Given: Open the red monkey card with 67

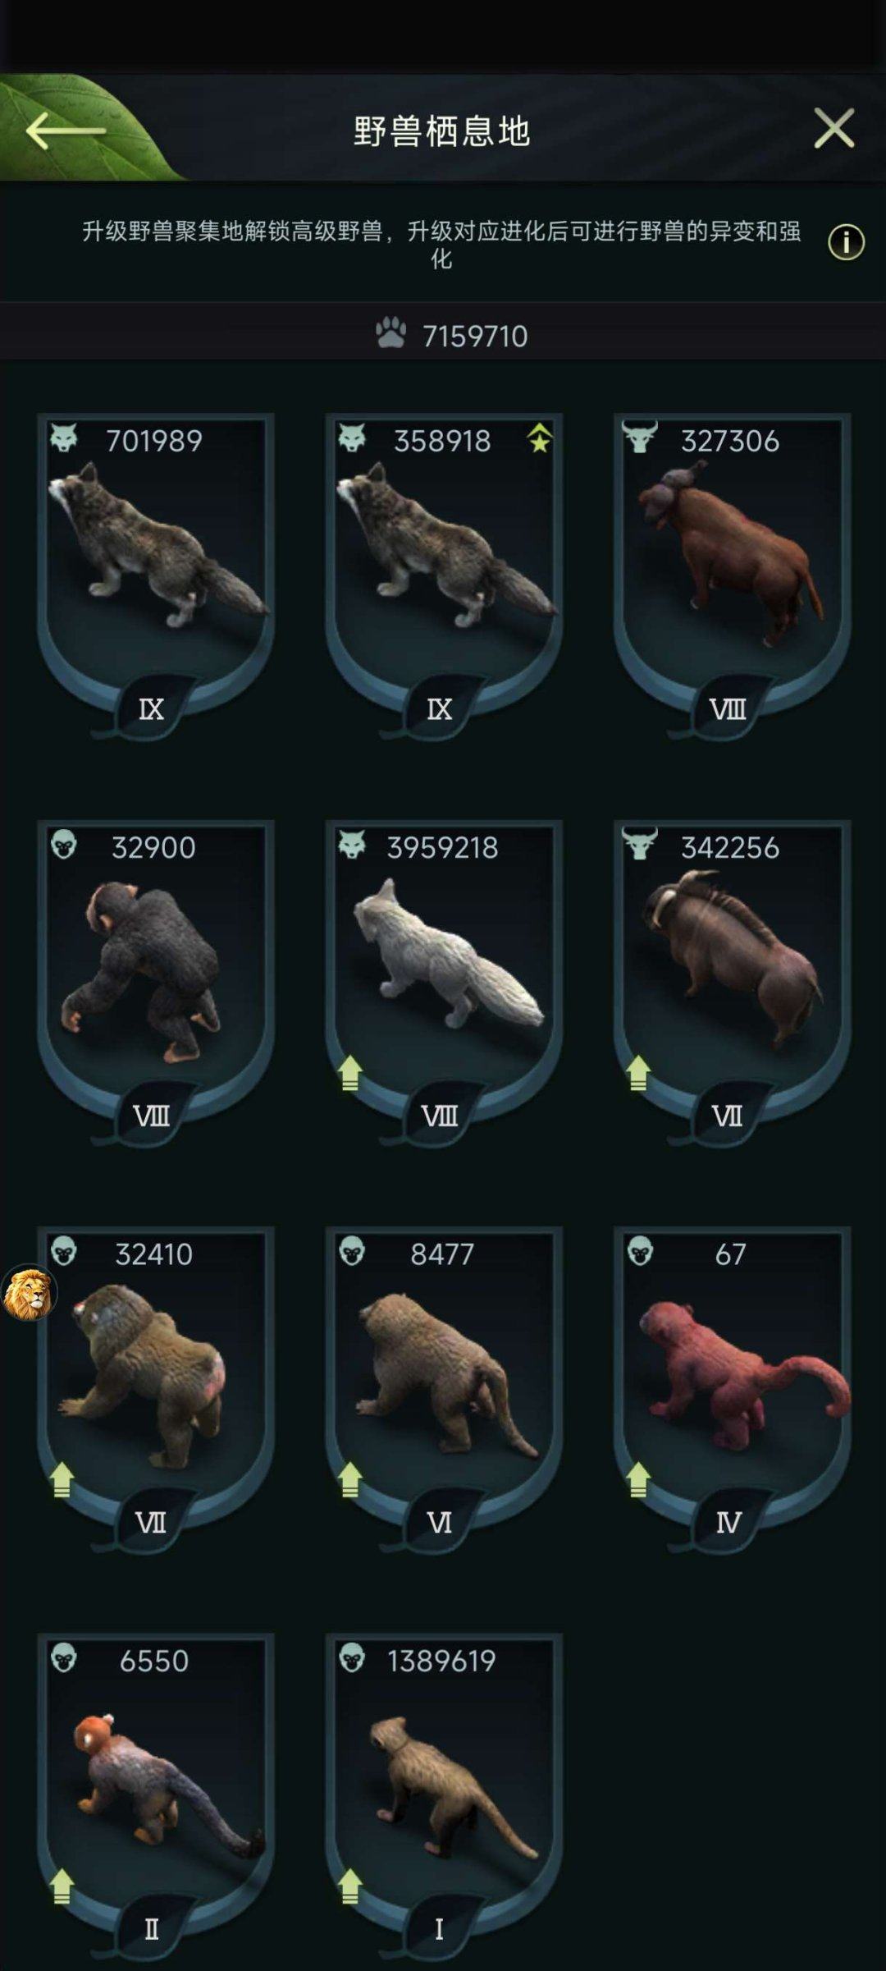Looking at the screenshot, I should (x=732, y=1388).
